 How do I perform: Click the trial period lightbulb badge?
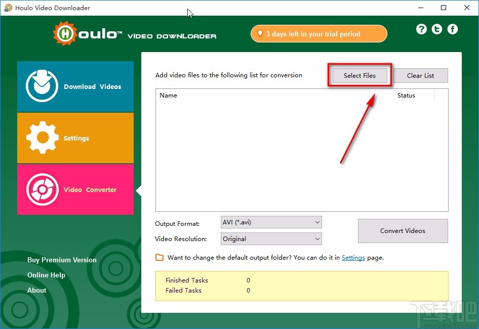point(260,33)
